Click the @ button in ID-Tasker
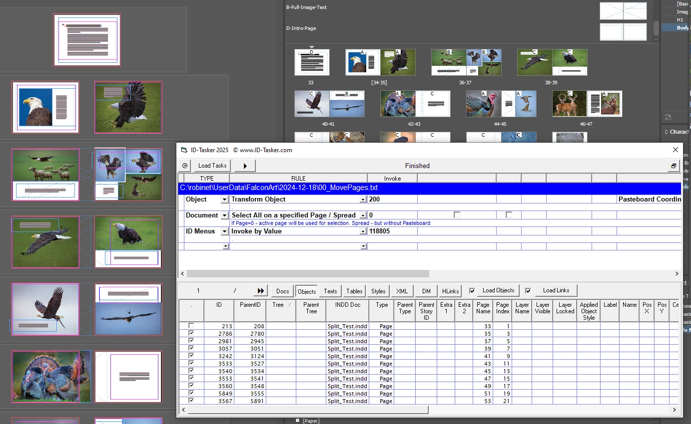This screenshot has height=424, width=691. [185, 166]
